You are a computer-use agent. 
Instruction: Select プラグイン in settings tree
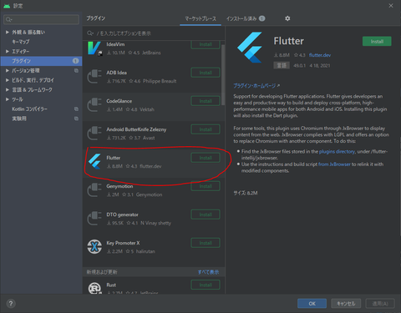(x=41, y=61)
